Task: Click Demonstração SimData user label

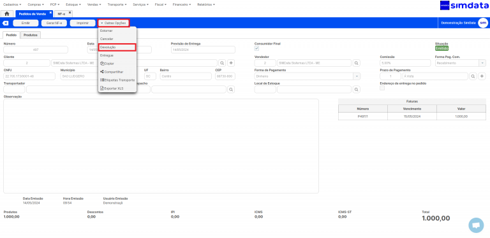Action: click(459, 23)
